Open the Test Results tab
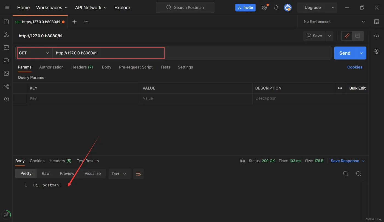The width and height of the screenshot is (384, 222). click(88, 161)
